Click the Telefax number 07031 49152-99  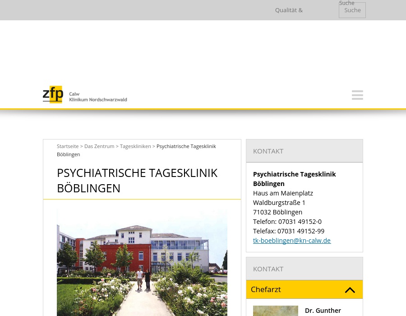(300, 231)
